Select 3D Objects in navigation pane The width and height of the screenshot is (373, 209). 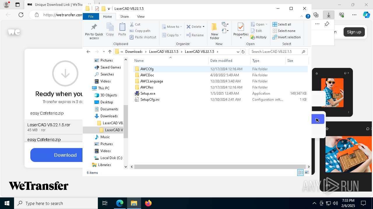tap(105, 95)
